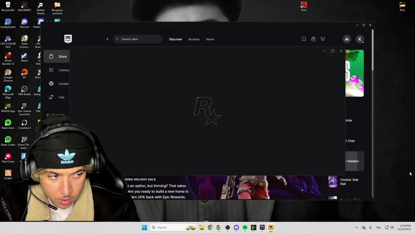This screenshot has width=415, height=233.
Task: Open CPU COOLER V4.0 shortcut
Action: pos(8,42)
